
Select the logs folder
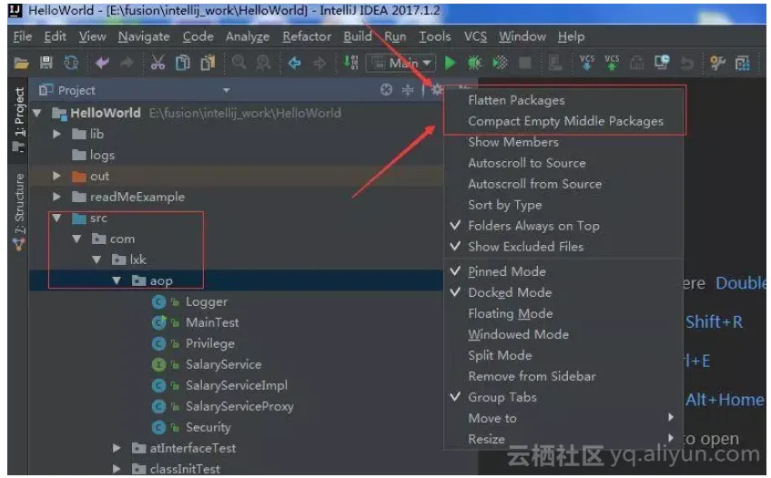coord(102,156)
